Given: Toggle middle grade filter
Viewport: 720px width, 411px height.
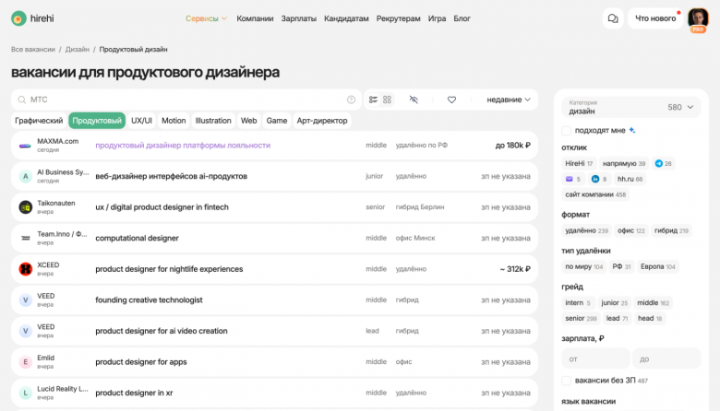Looking at the screenshot, I should (x=653, y=303).
